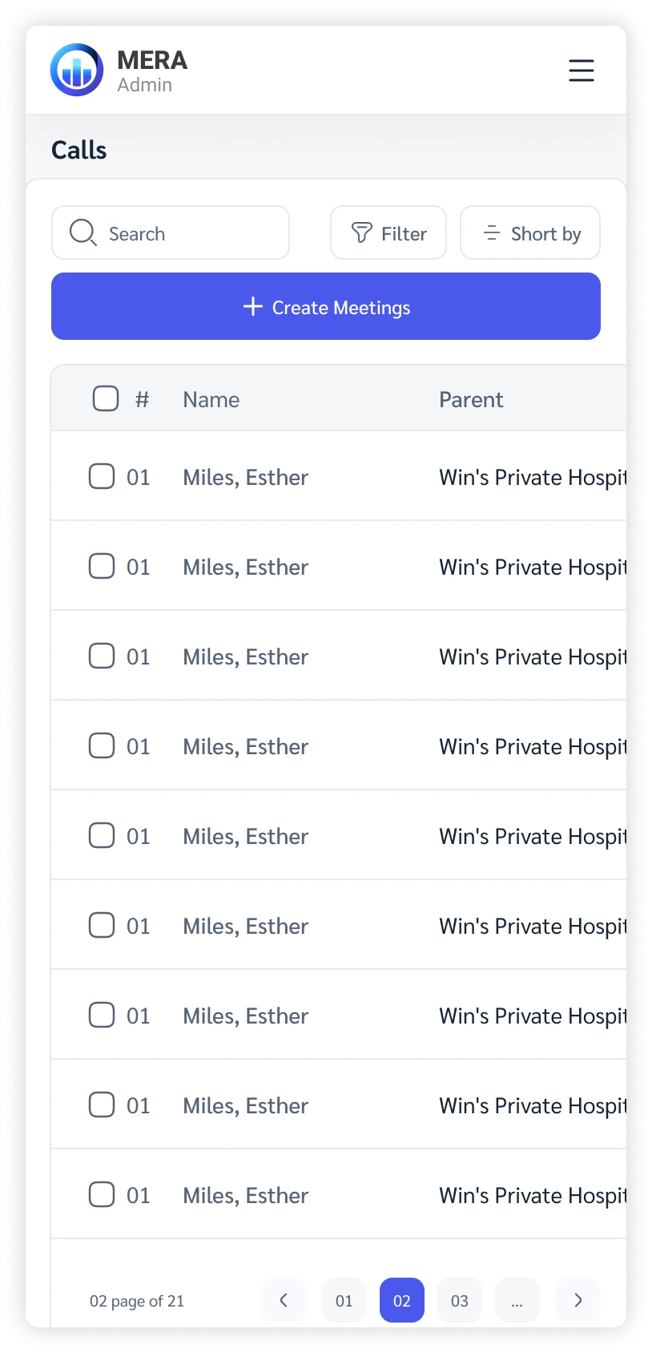Viewport: 652px width, 1353px height.
Task: Check the last Miles, Esther row checkbox
Action: (102, 1194)
